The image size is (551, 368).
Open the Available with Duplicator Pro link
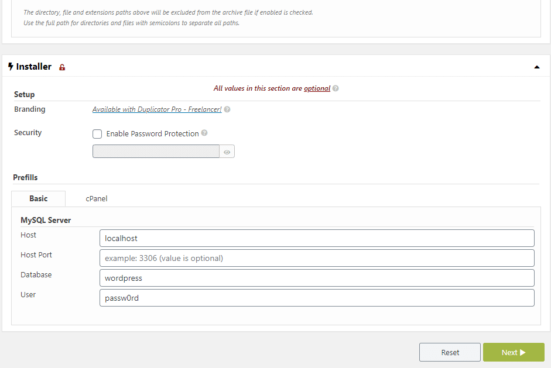157,109
